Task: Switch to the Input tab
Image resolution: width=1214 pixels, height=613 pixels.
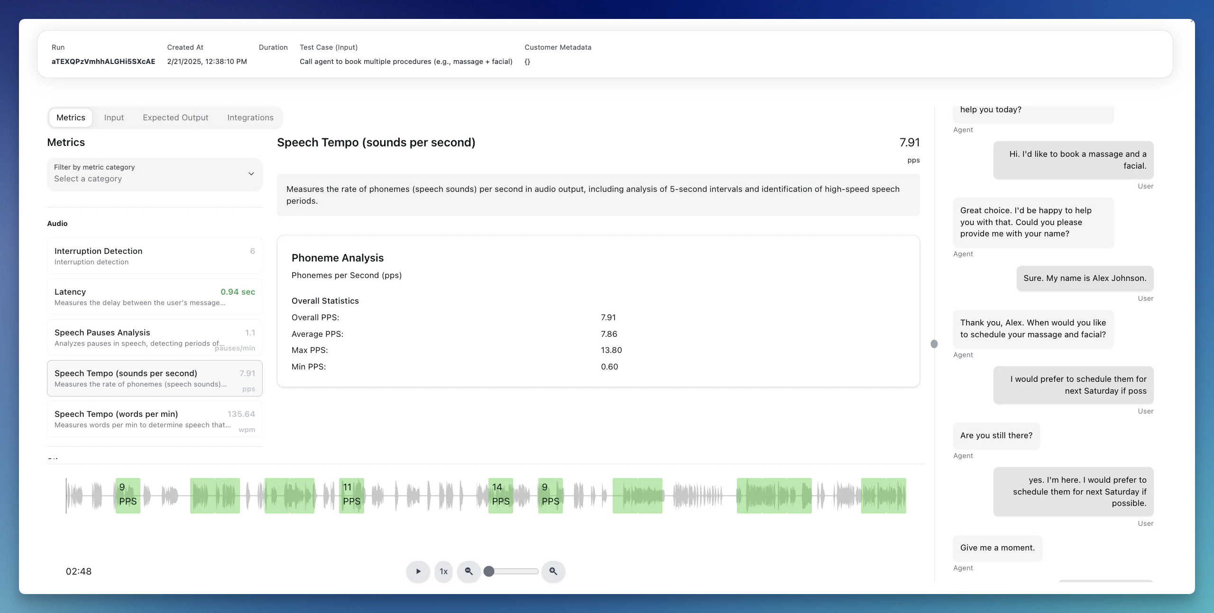Action: click(114, 117)
